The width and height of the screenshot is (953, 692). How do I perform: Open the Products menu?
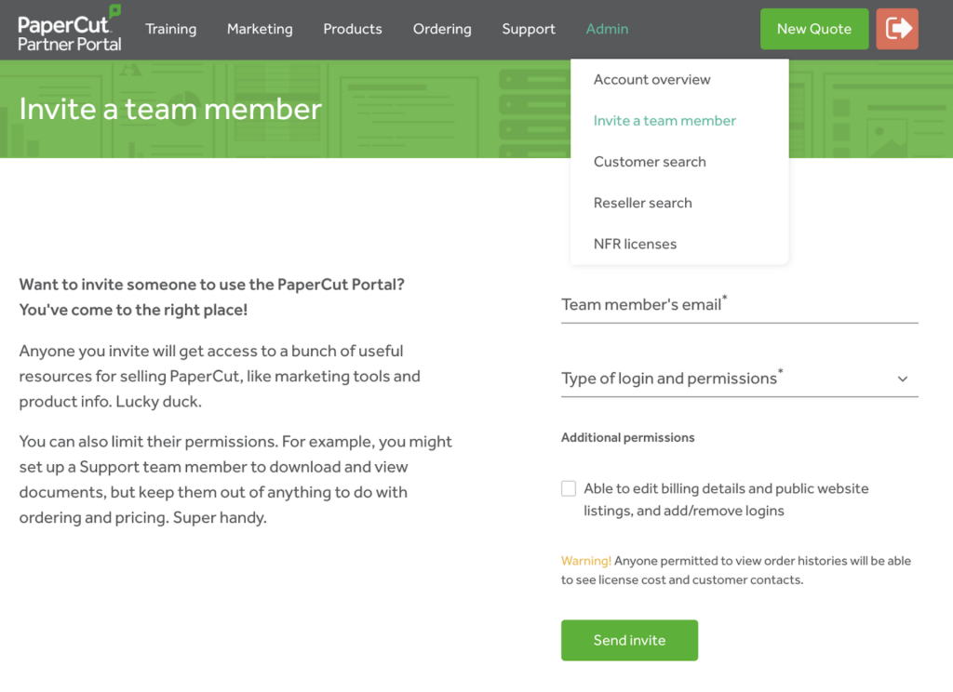[x=353, y=29]
